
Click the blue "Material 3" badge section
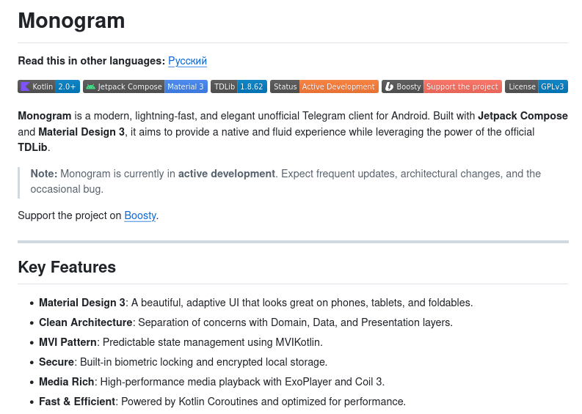click(186, 86)
